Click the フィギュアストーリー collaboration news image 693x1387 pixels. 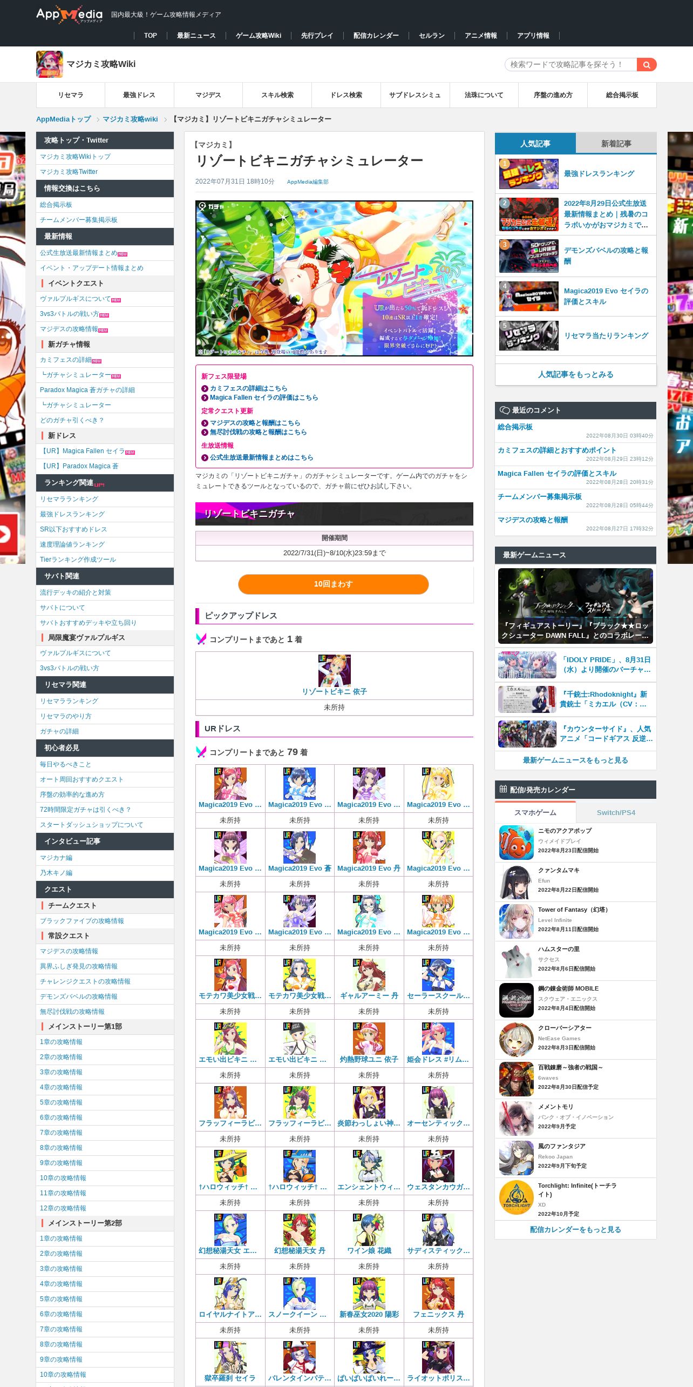(575, 606)
